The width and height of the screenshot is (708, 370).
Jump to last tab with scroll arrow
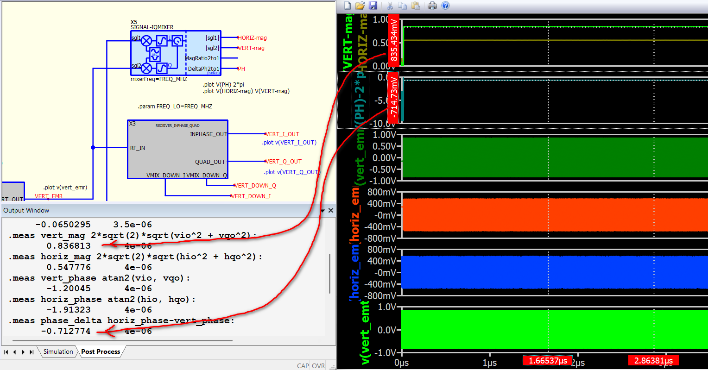point(32,352)
